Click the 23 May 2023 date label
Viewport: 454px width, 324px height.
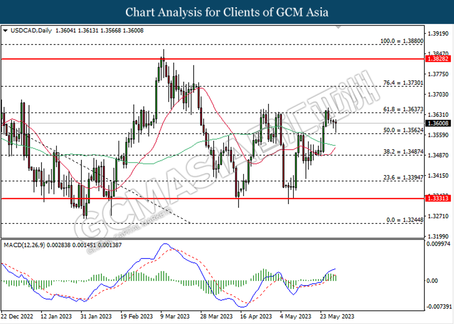point(337,316)
